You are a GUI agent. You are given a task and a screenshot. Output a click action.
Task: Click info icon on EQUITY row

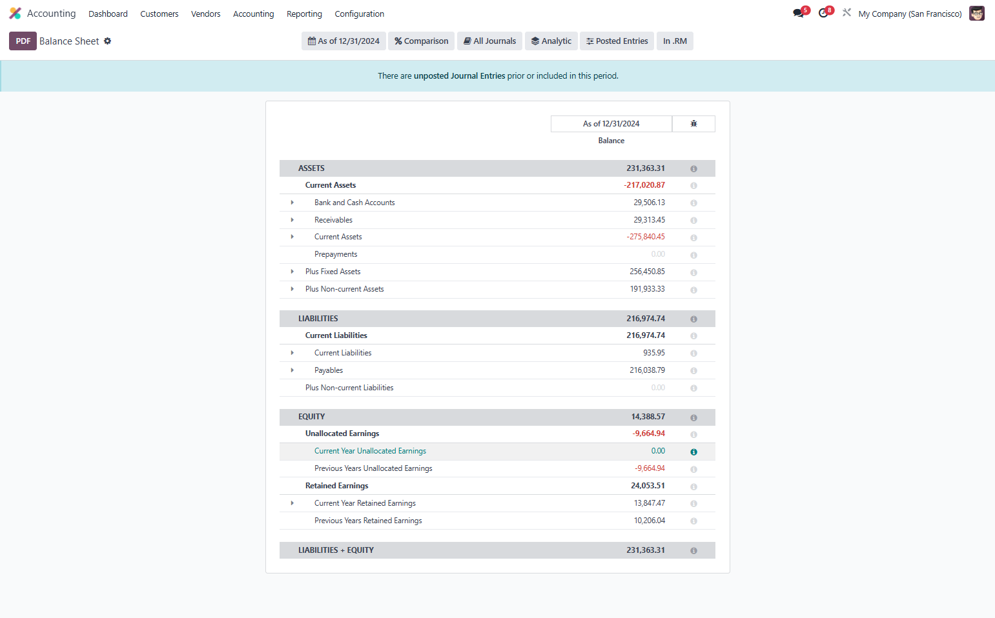[693, 418]
